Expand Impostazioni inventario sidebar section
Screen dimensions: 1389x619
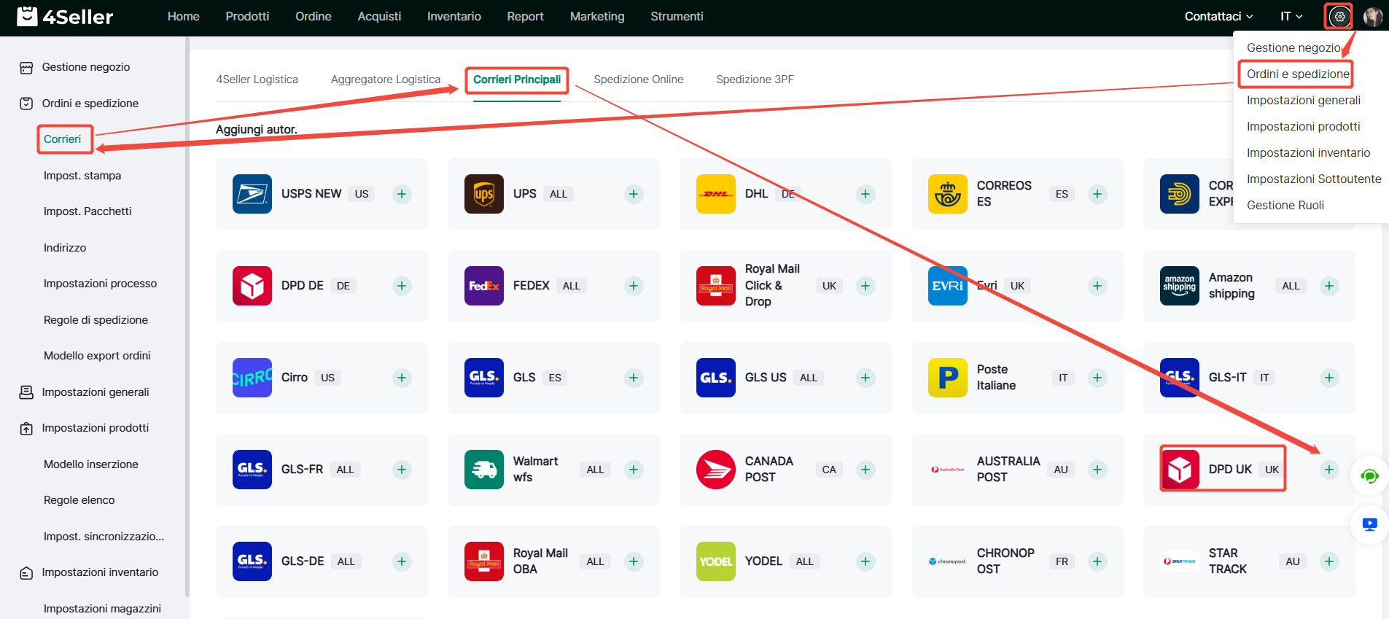[x=100, y=572]
